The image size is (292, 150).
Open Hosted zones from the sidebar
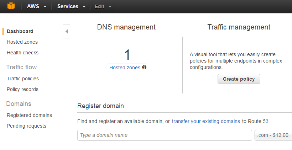point(22,42)
